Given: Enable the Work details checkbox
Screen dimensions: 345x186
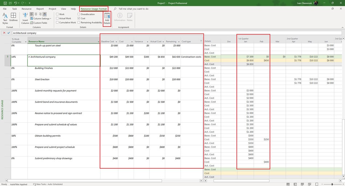Looking at the screenshot, I should pyautogui.click(x=57, y=14).
